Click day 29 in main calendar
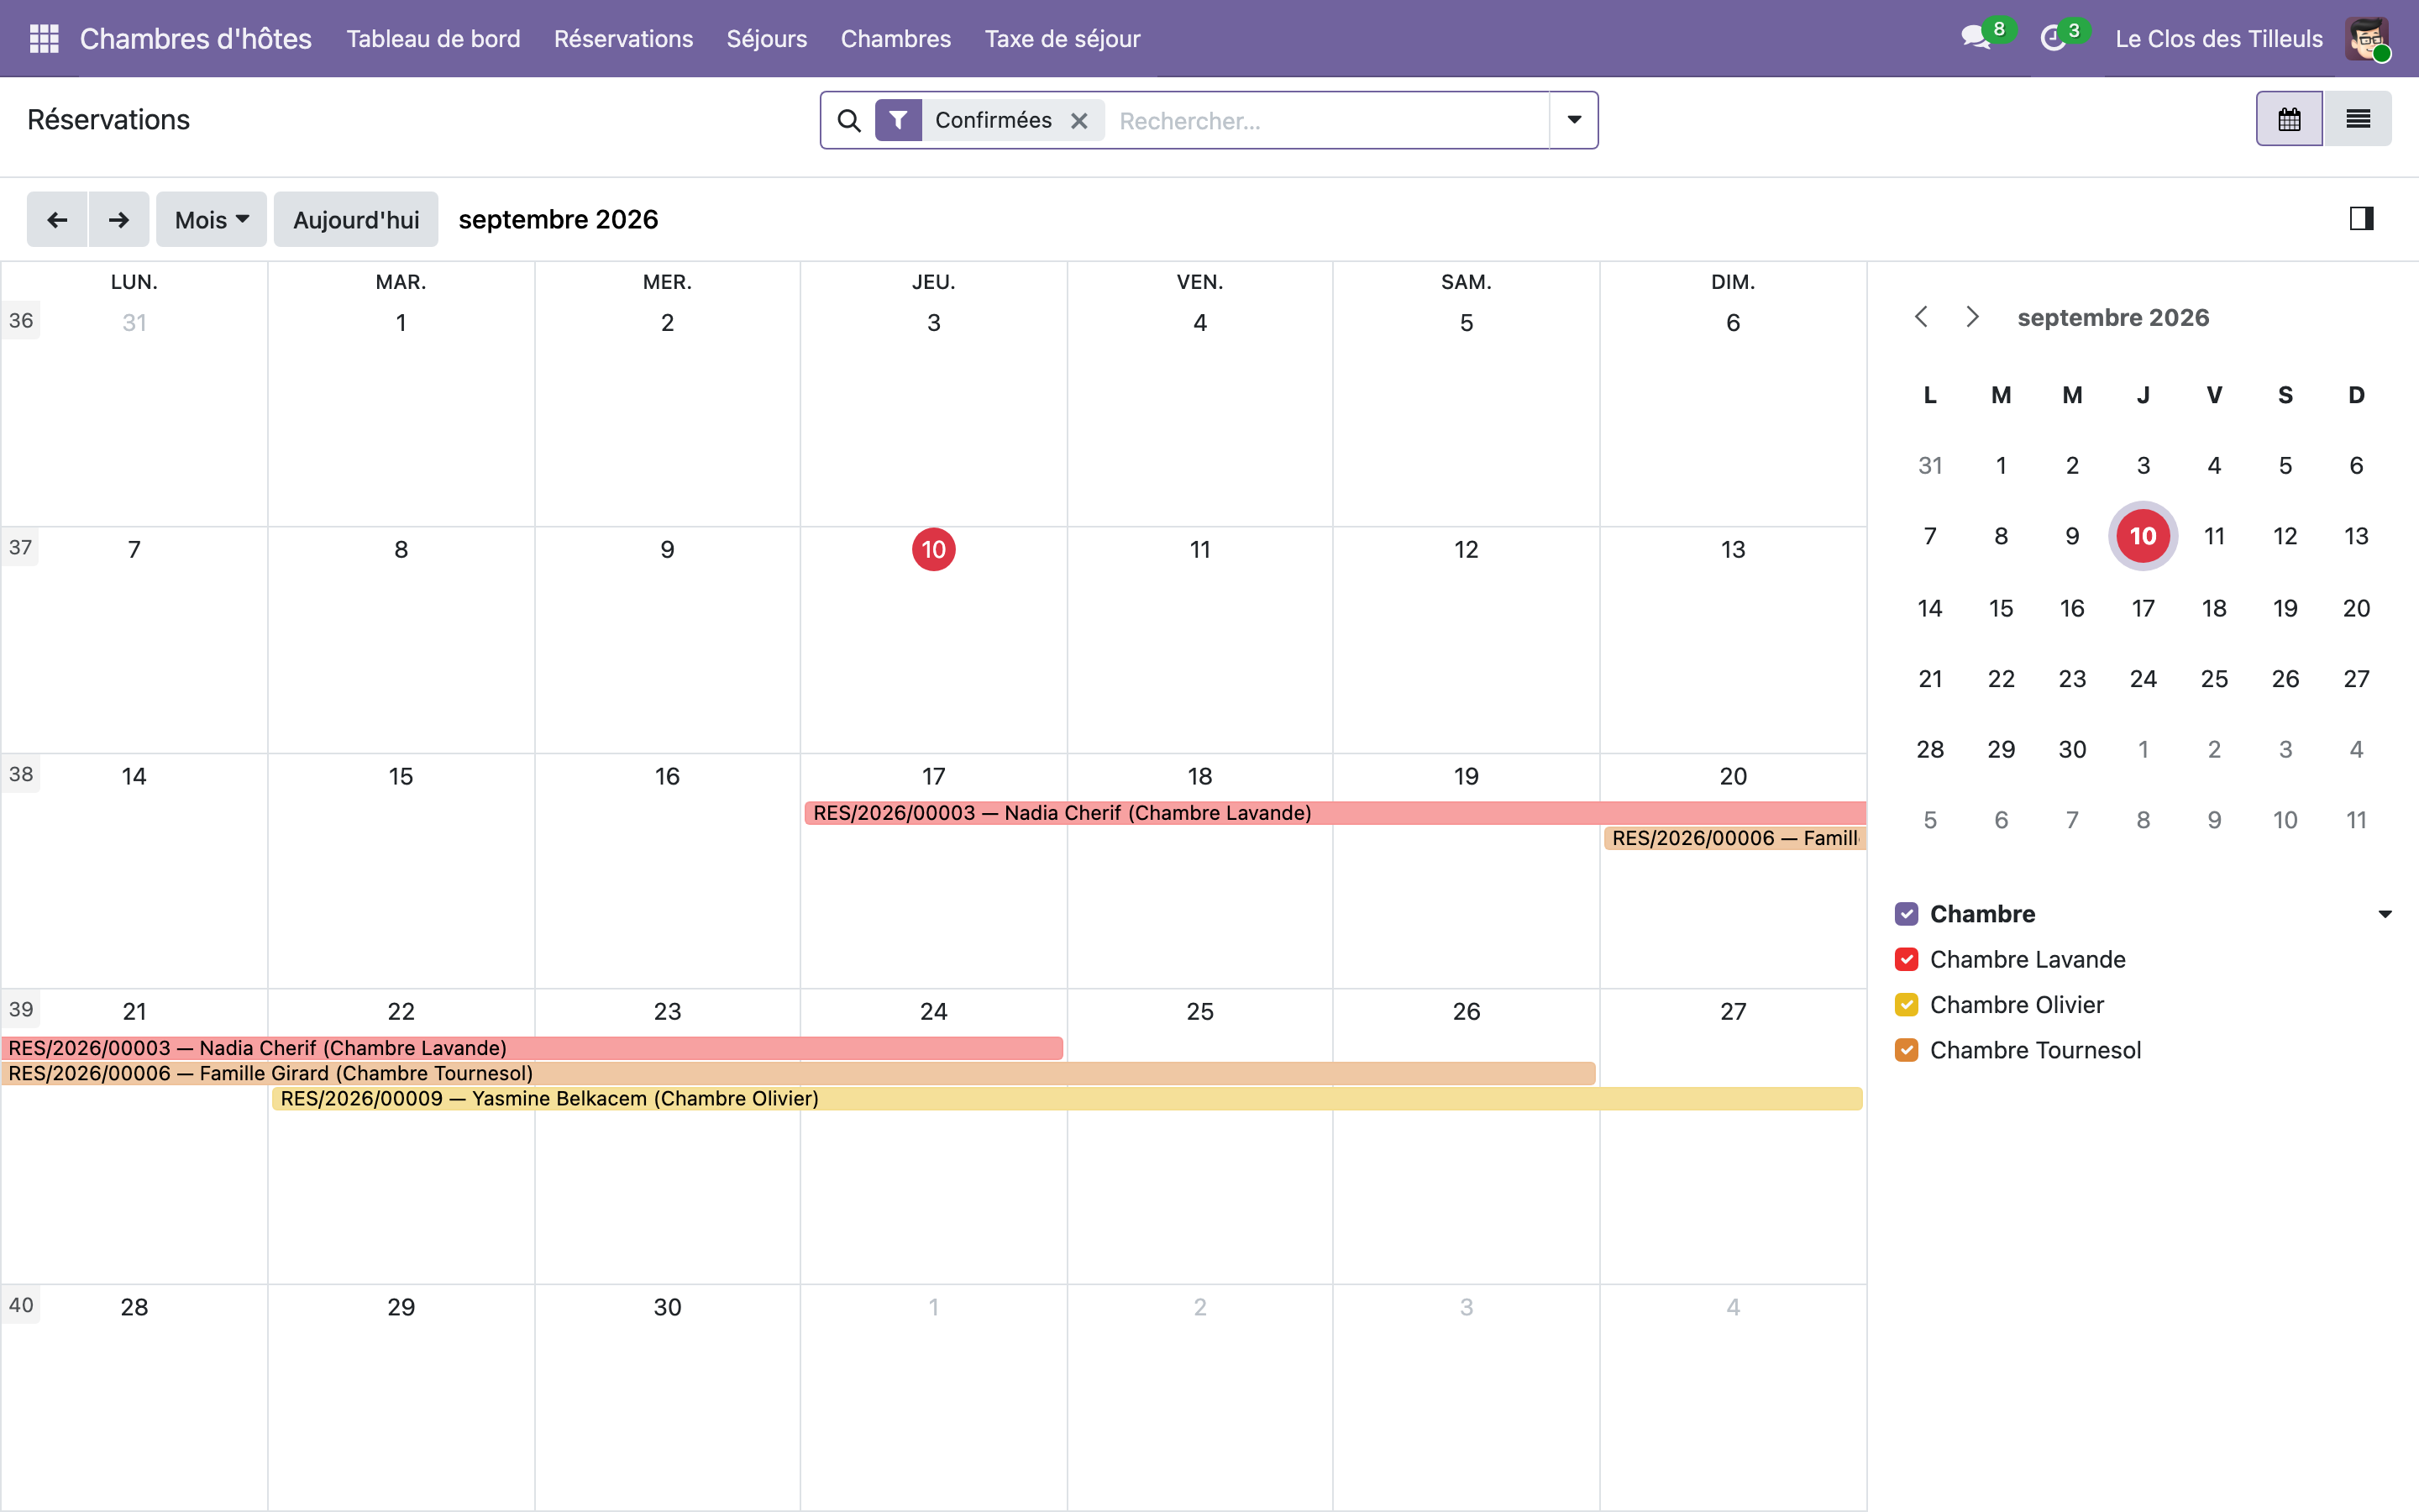2419x1512 pixels. click(401, 1307)
